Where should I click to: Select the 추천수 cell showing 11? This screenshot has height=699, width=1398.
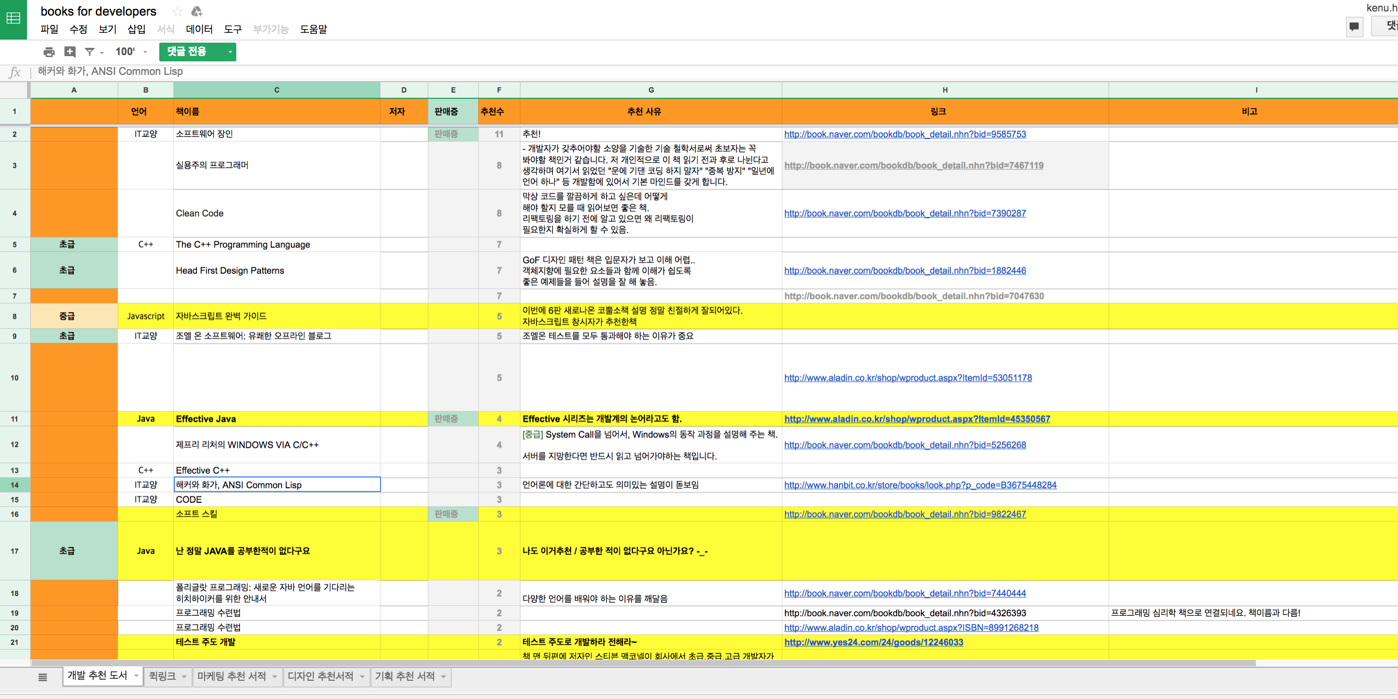pos(499,134)
